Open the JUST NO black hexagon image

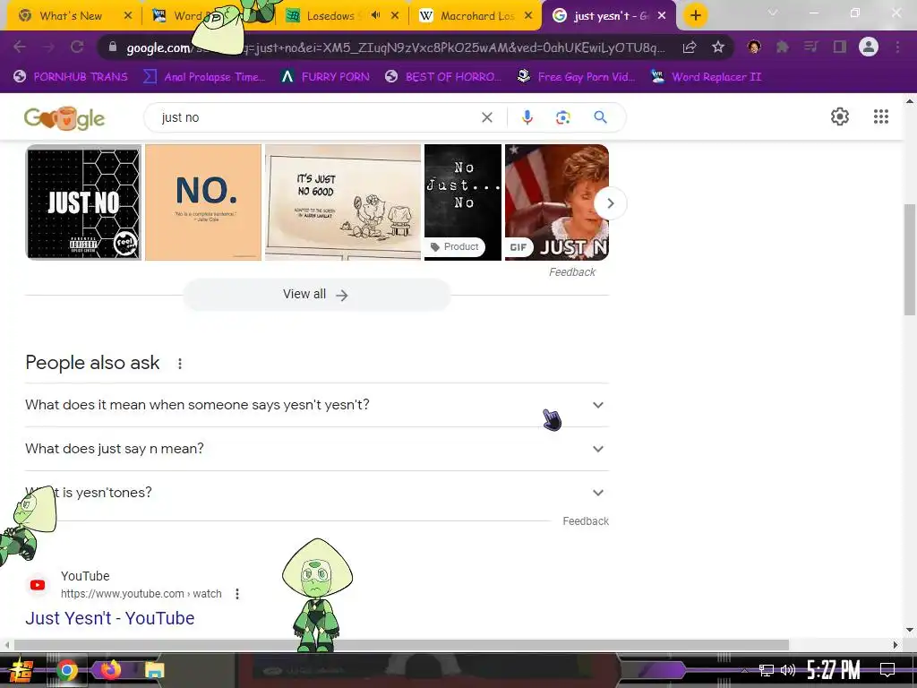tap(83, 202)
